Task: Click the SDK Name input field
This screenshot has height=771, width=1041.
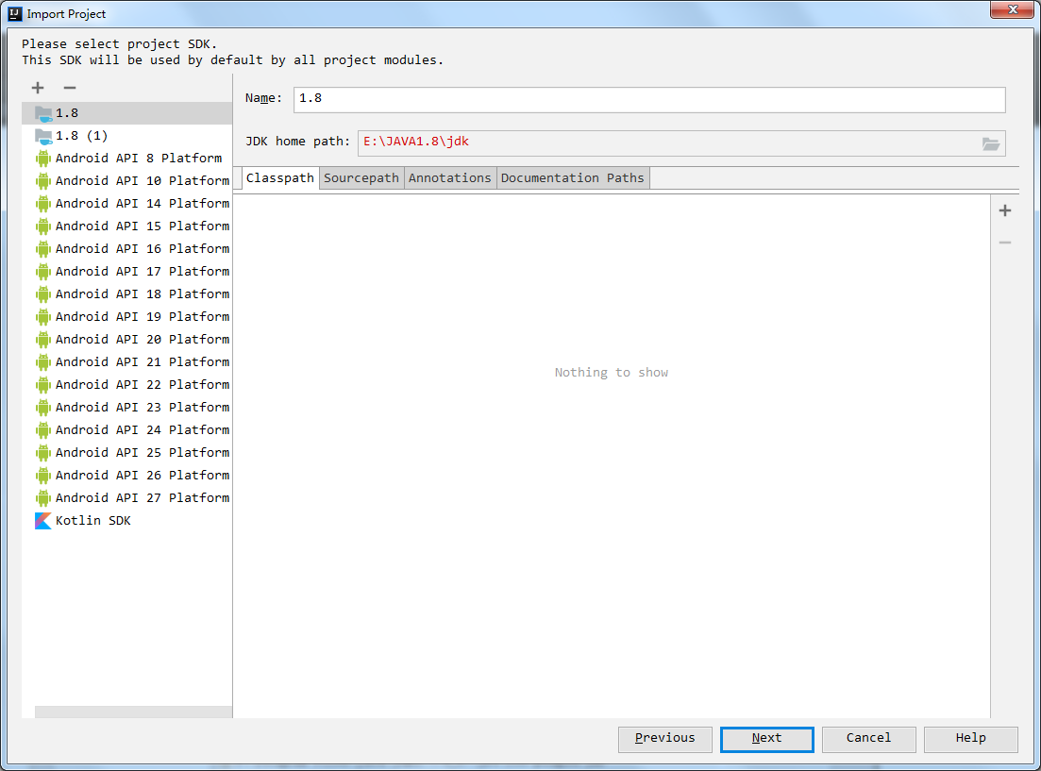Action: click(x=649, y=100)
